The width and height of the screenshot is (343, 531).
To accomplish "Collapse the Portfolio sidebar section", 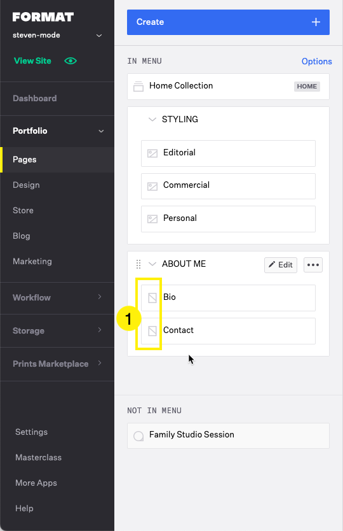I will [101, 131].
